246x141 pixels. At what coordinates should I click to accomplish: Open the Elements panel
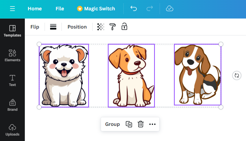[x=12, y=55]
